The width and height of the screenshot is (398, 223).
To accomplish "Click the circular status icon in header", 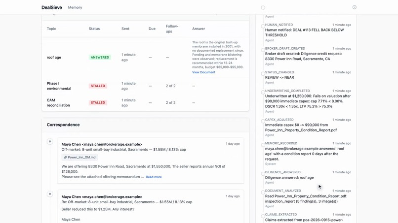I will (263, 7).
